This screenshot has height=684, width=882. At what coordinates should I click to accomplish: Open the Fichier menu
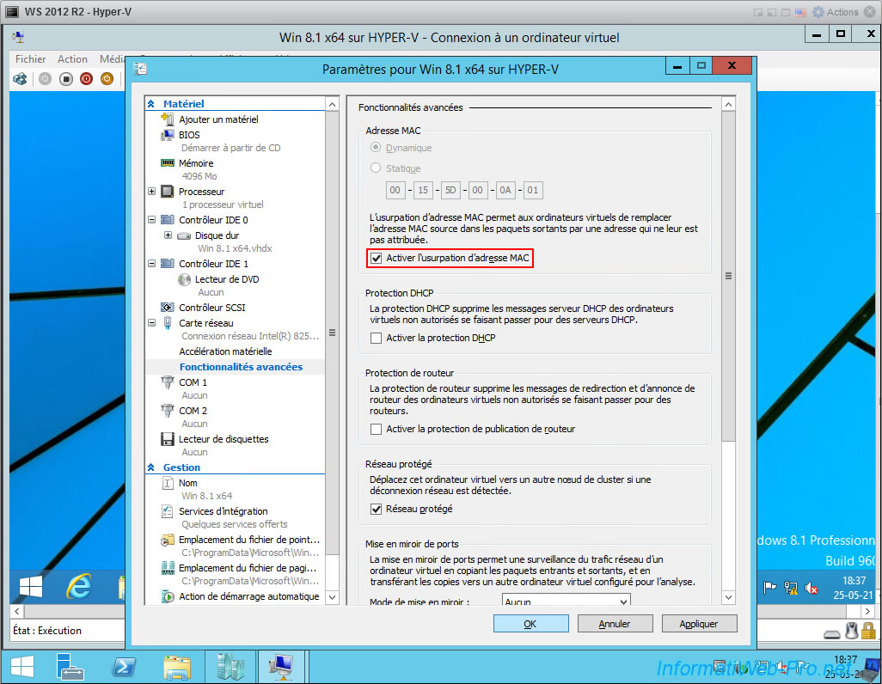coord(30,59)
